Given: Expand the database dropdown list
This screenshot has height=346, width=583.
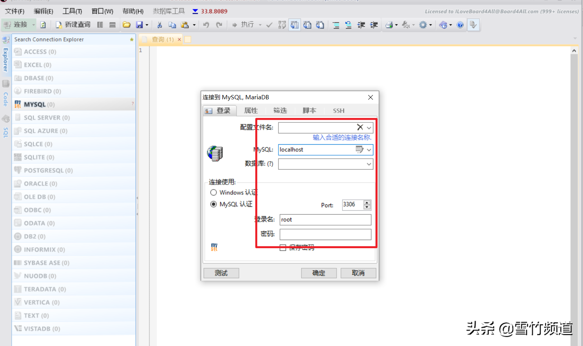Looking at the screenshot, I should pyautogui.click(x=369, y=164).
